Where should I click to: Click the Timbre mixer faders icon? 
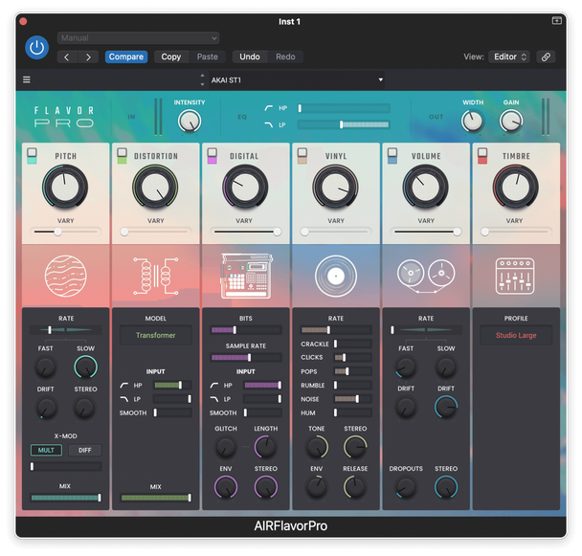(x=515, y=275)
